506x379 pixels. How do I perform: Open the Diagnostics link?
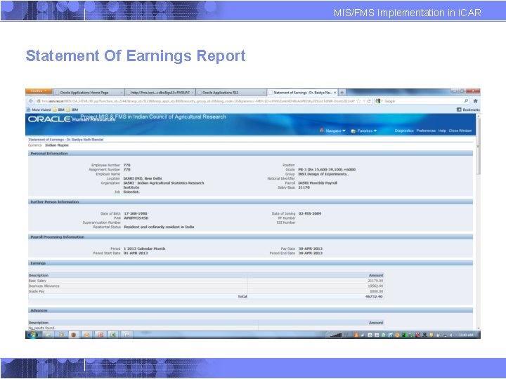404,131
